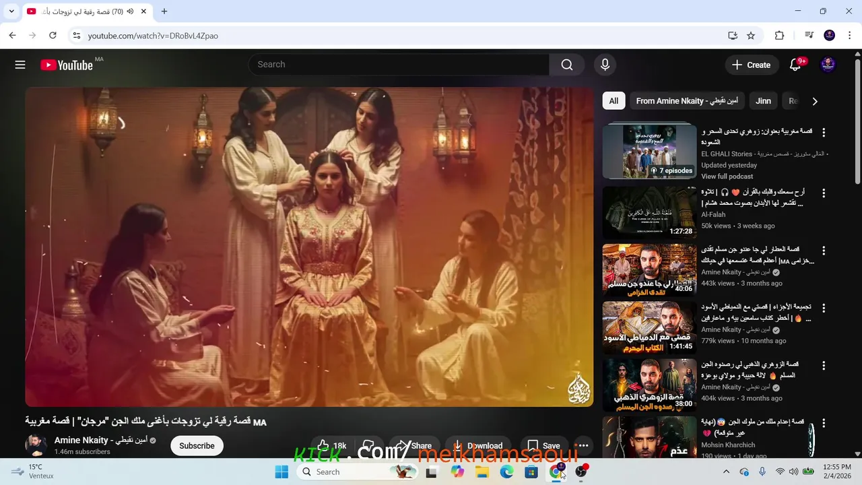The height and width of the screenshot is (485, 862).
Task: Click the search magnifier button
Action: (x=567, y=65)
